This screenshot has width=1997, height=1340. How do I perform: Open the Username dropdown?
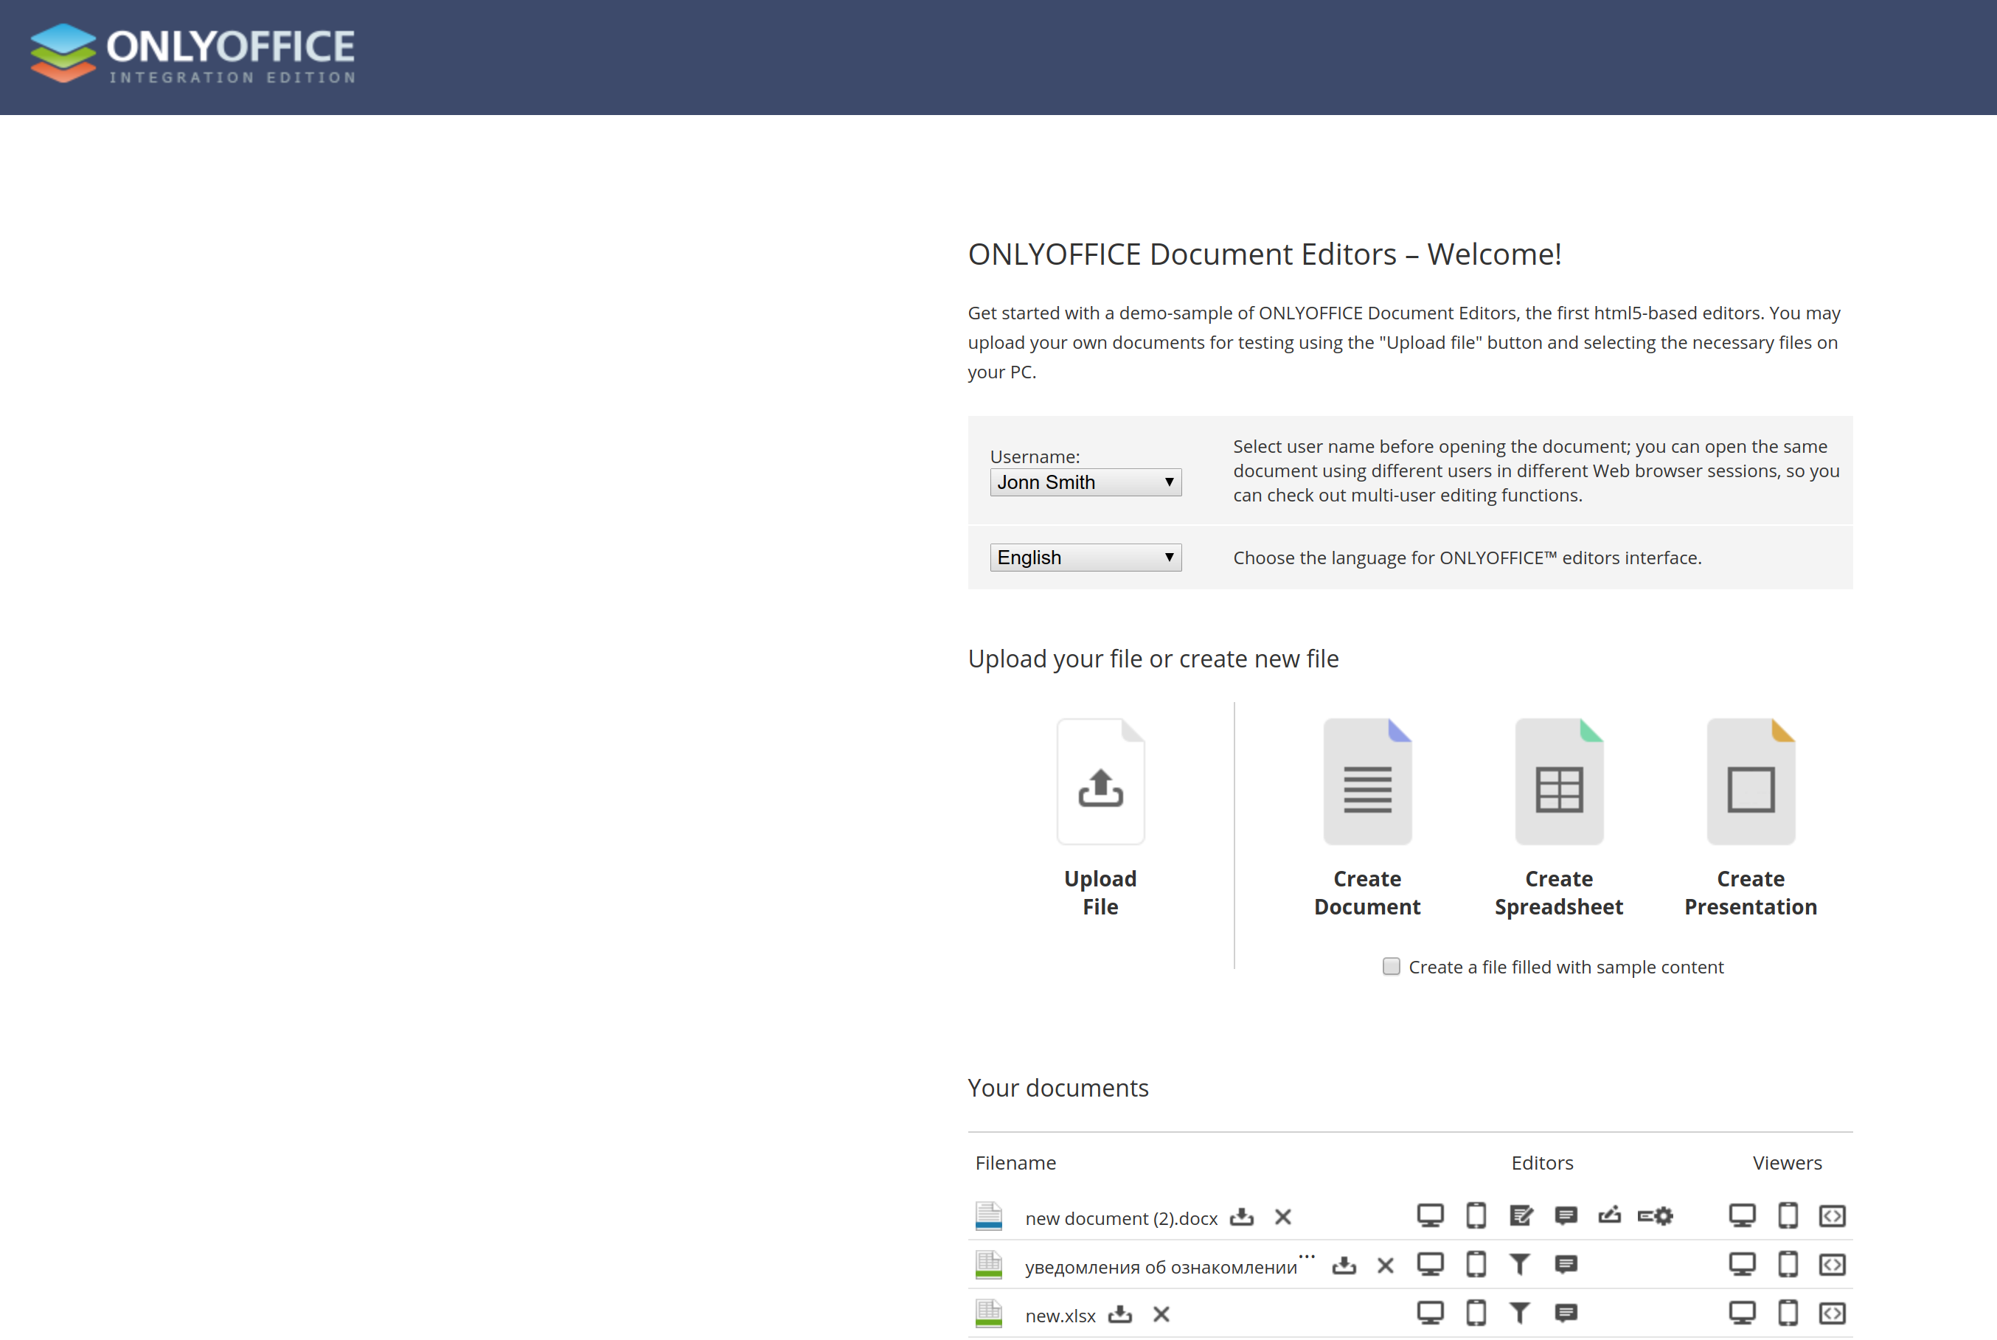(1084, 482)
